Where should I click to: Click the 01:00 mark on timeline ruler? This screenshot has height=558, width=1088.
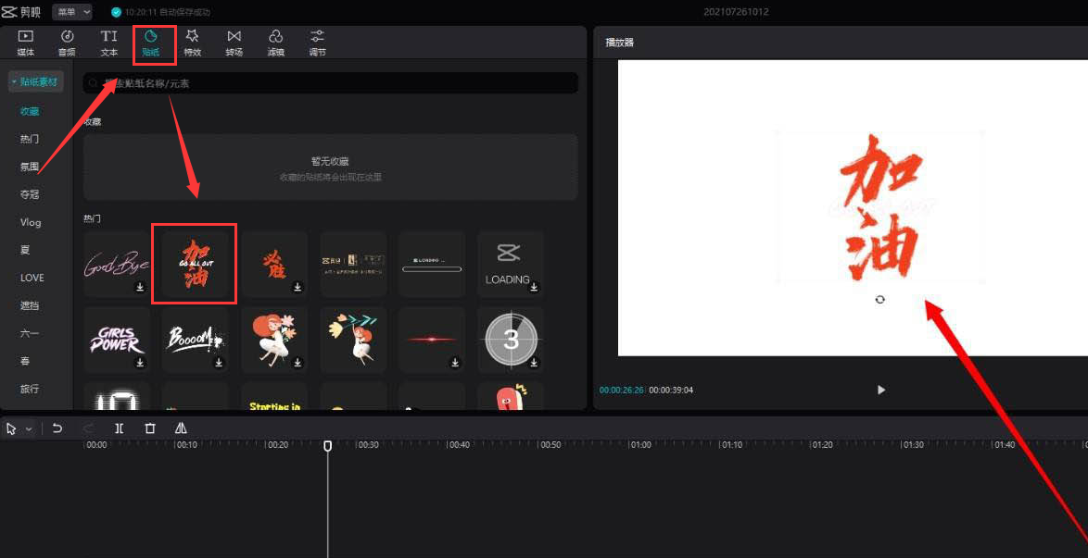coord(640,445)
